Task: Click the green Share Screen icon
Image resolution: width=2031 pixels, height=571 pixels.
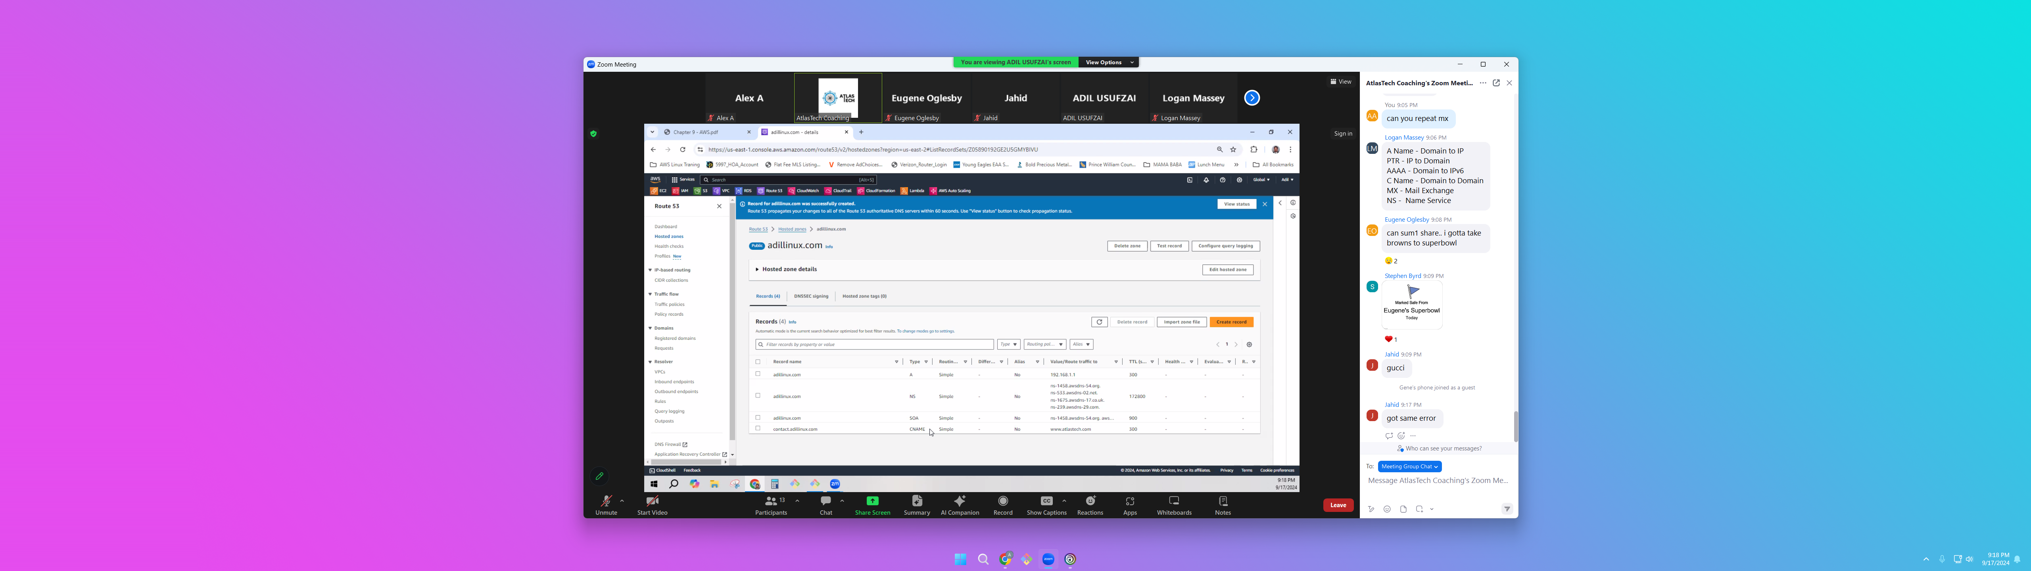Action: (x=872, y=501)
